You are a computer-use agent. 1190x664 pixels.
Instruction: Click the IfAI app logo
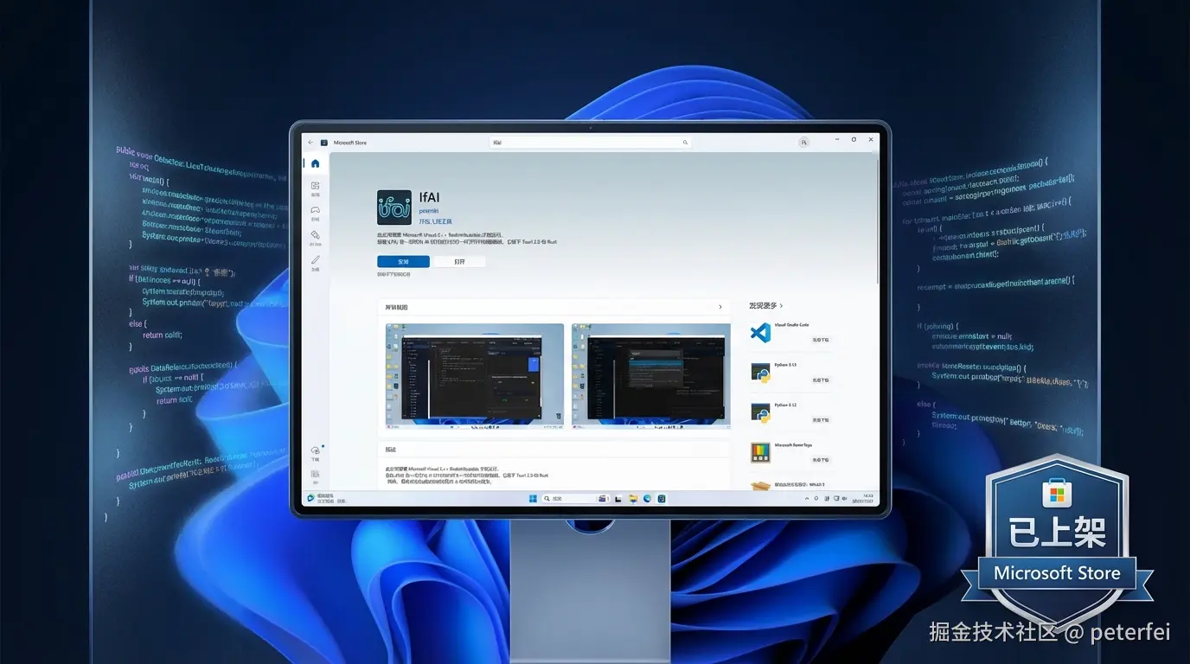pyautogui.click(x=394, y=207)
